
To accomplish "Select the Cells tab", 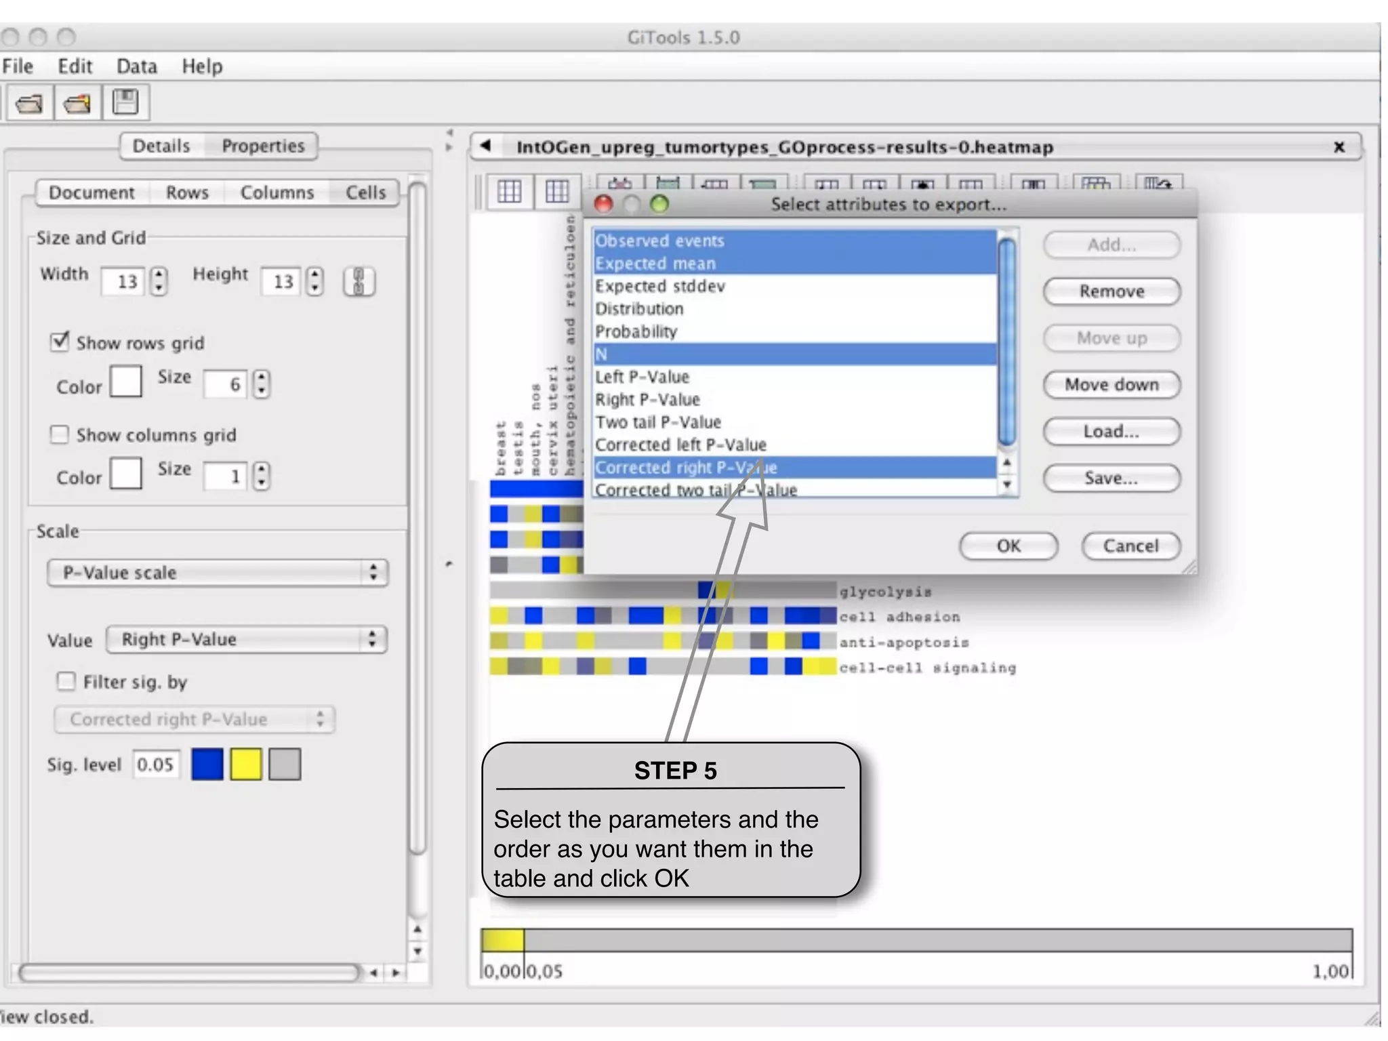I will click(x=365, y=192).
